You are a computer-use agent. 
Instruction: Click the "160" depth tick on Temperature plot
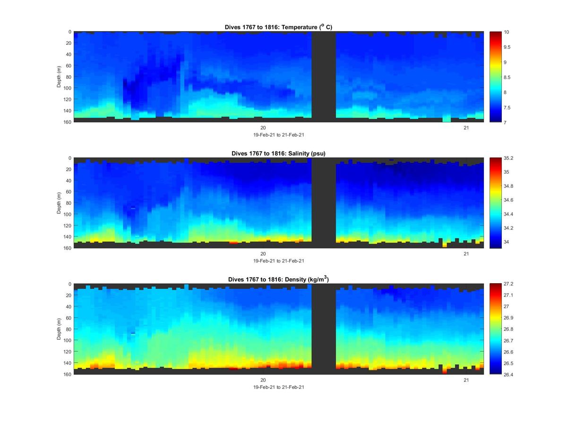67,122
